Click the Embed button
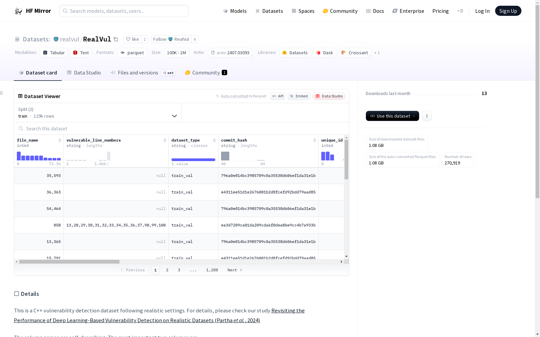The image size is (540, 337). point(299,96)
